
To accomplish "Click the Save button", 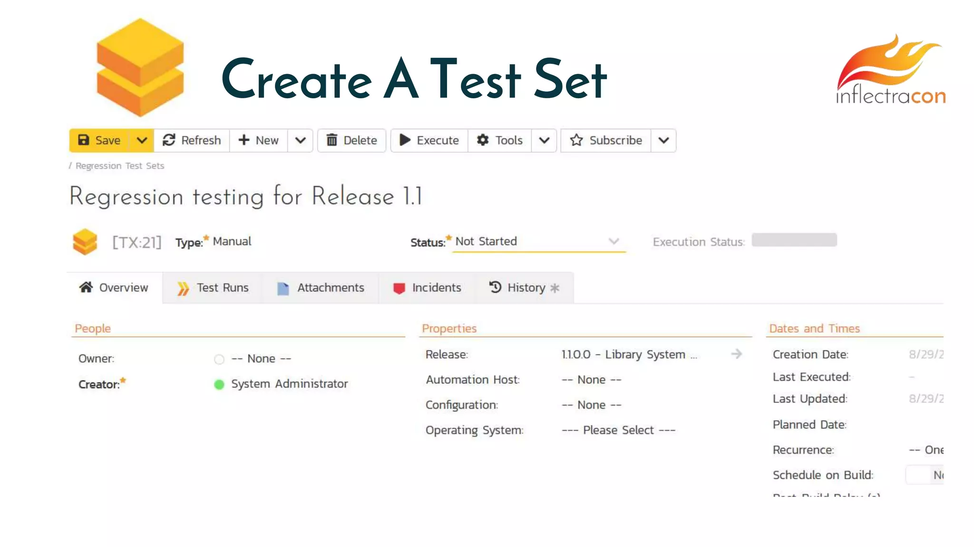I will 99,141.
